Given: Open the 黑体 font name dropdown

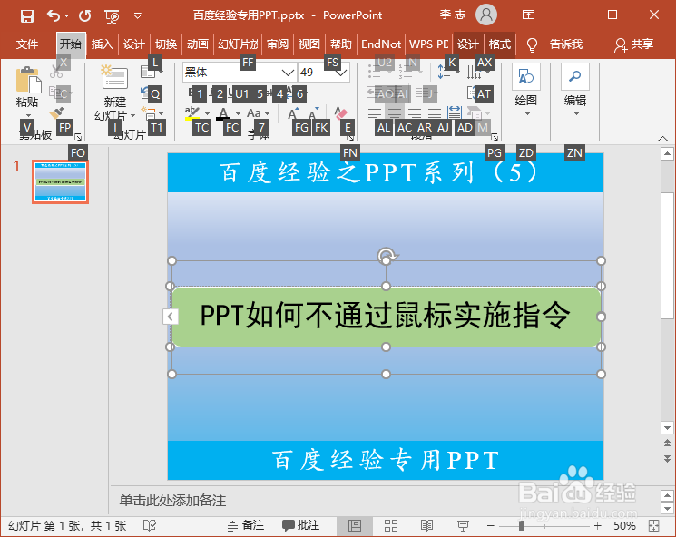Looking at the screenshot, I should click(288, 73).
